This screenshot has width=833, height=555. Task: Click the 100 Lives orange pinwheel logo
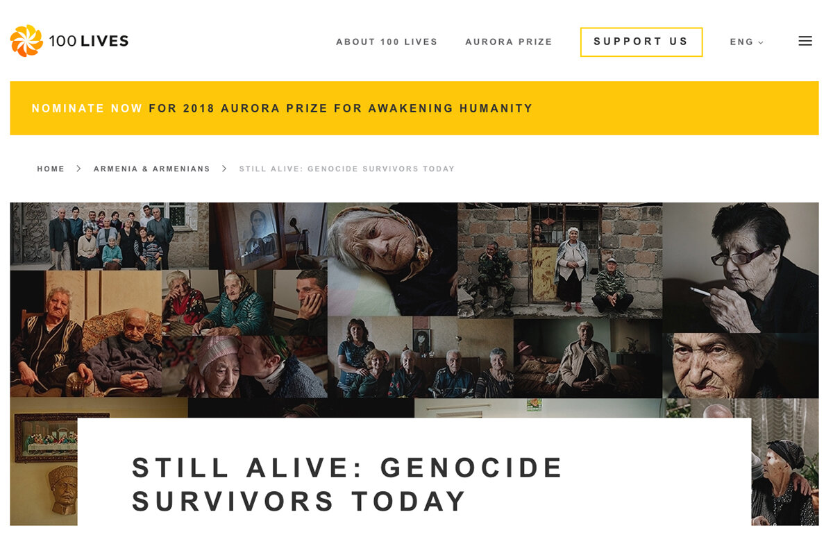[x=26, y=41]
